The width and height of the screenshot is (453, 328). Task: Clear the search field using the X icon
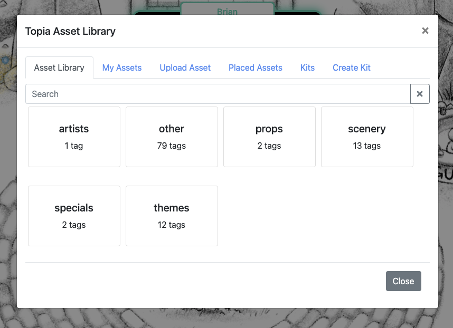click(x=420, y=94)
